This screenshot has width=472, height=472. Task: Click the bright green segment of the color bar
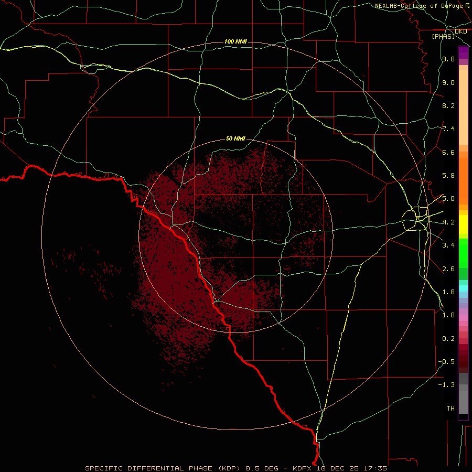click(x=463, y=253)
